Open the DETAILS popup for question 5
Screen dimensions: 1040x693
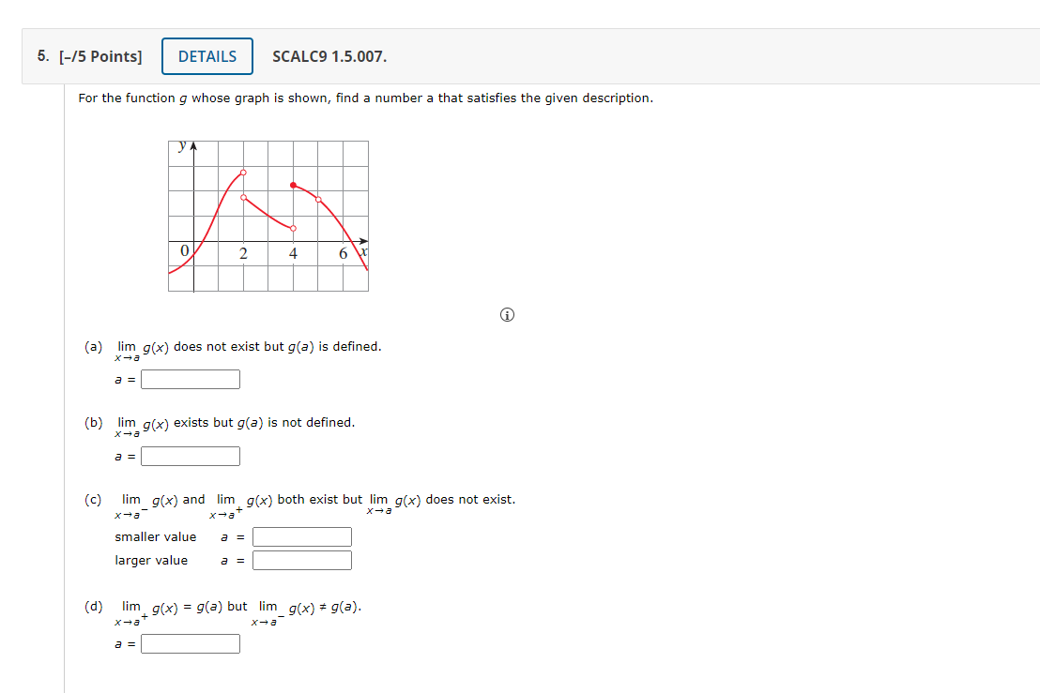(206, 56)
